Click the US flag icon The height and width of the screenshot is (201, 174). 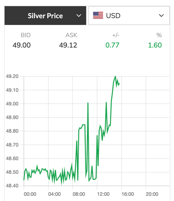pyautogui.click(x=98, y=16)
